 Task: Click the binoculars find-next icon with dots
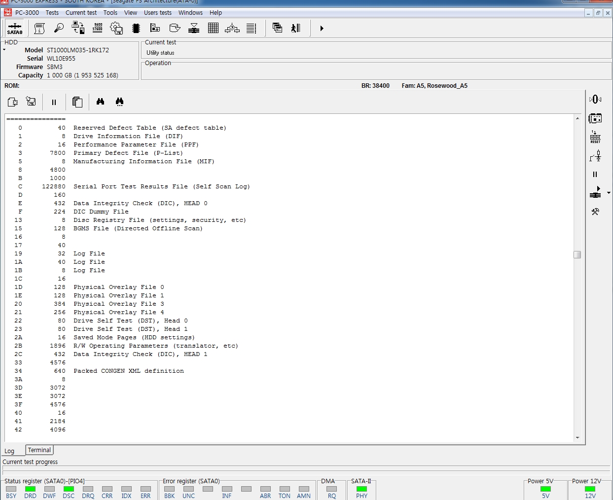point(119,102)
